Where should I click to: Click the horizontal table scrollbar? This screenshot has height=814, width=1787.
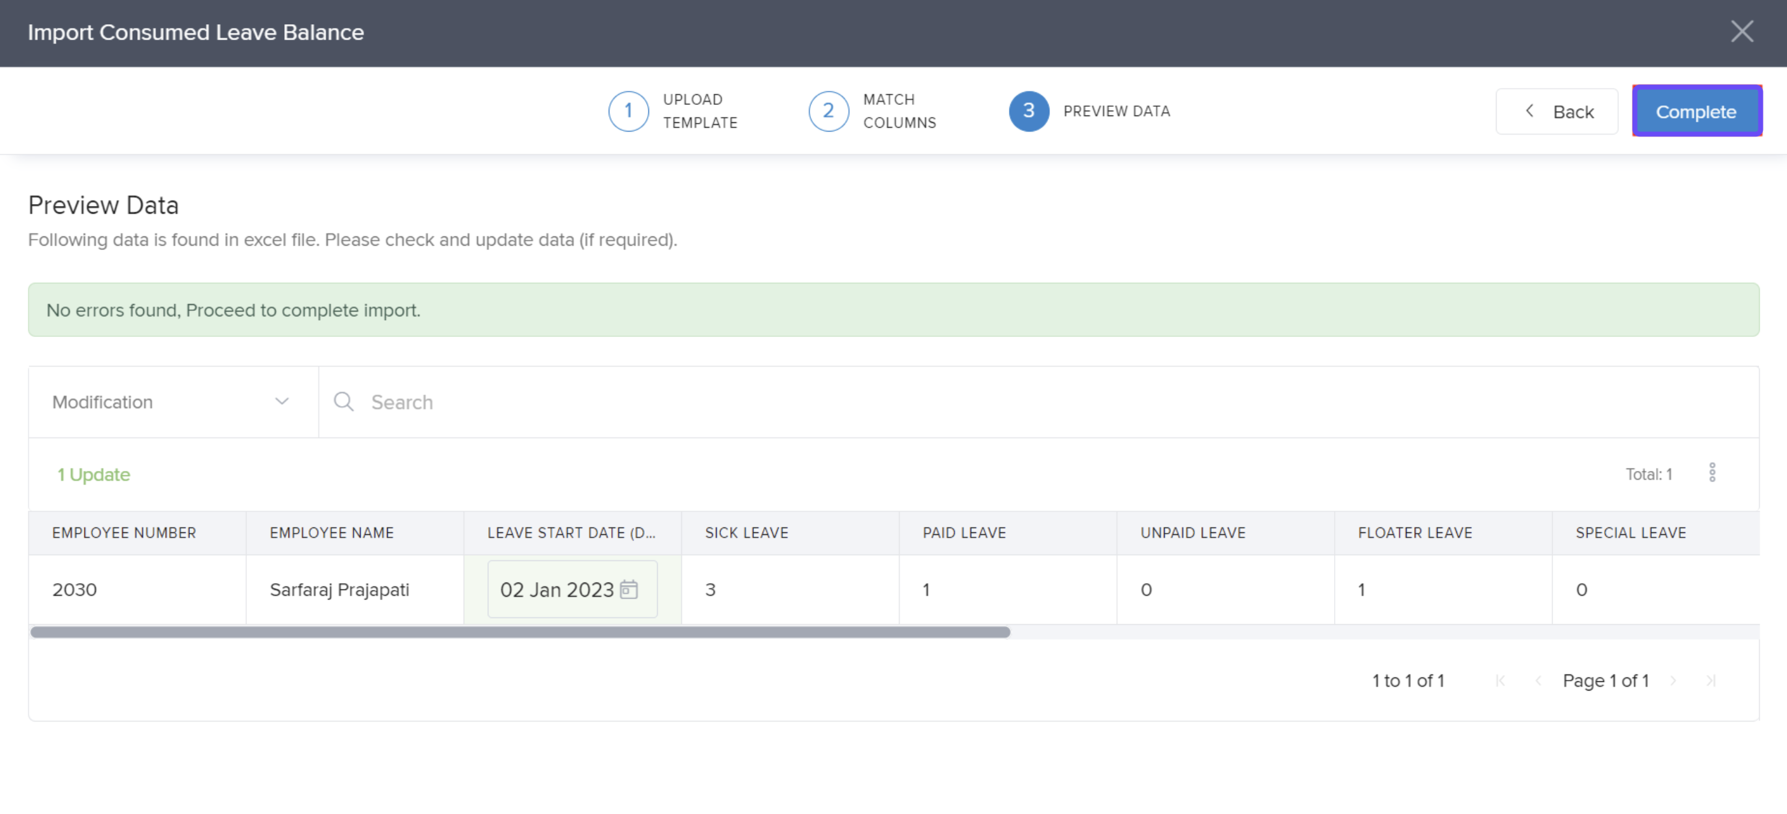[521, 632]
